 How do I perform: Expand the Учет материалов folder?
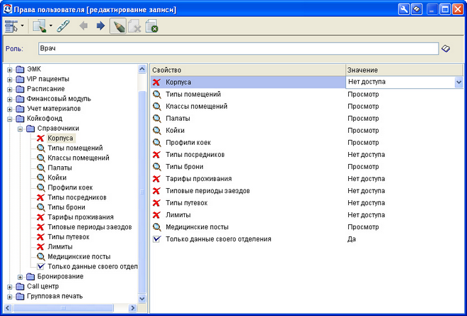coord(9,109)
